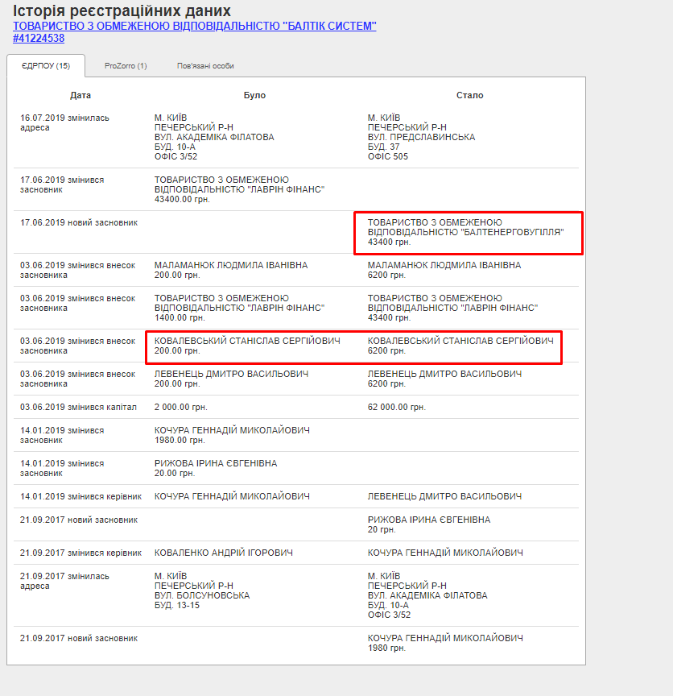This screenshot has width=673, height=696.
Task: Select РИЖОВА ІРИНА ЄВГЕНІВНА 20.00 грн. cell
Action: point(216,468)
